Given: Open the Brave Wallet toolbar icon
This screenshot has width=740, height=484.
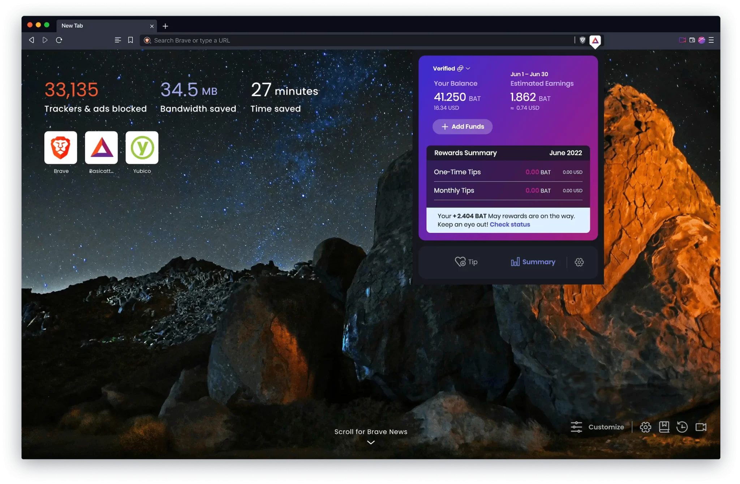Looking at the screenshot, I should click(x=692, y=40).
